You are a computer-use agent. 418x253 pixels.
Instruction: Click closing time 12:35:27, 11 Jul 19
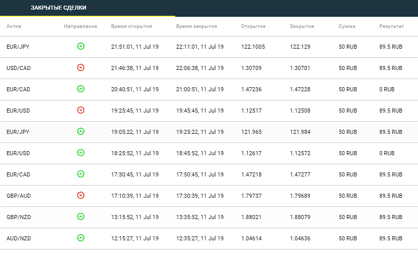(200, 238)
